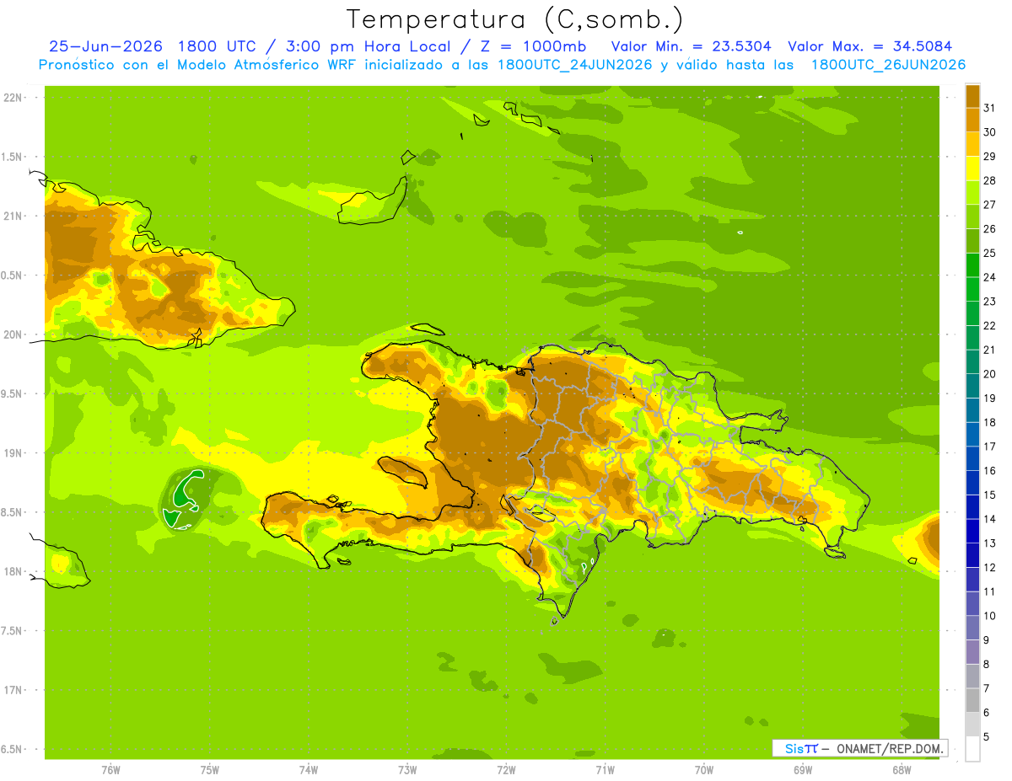Click the "74W" longitude axis label
The image size is (1012, 781).
[x=309, y=770]
